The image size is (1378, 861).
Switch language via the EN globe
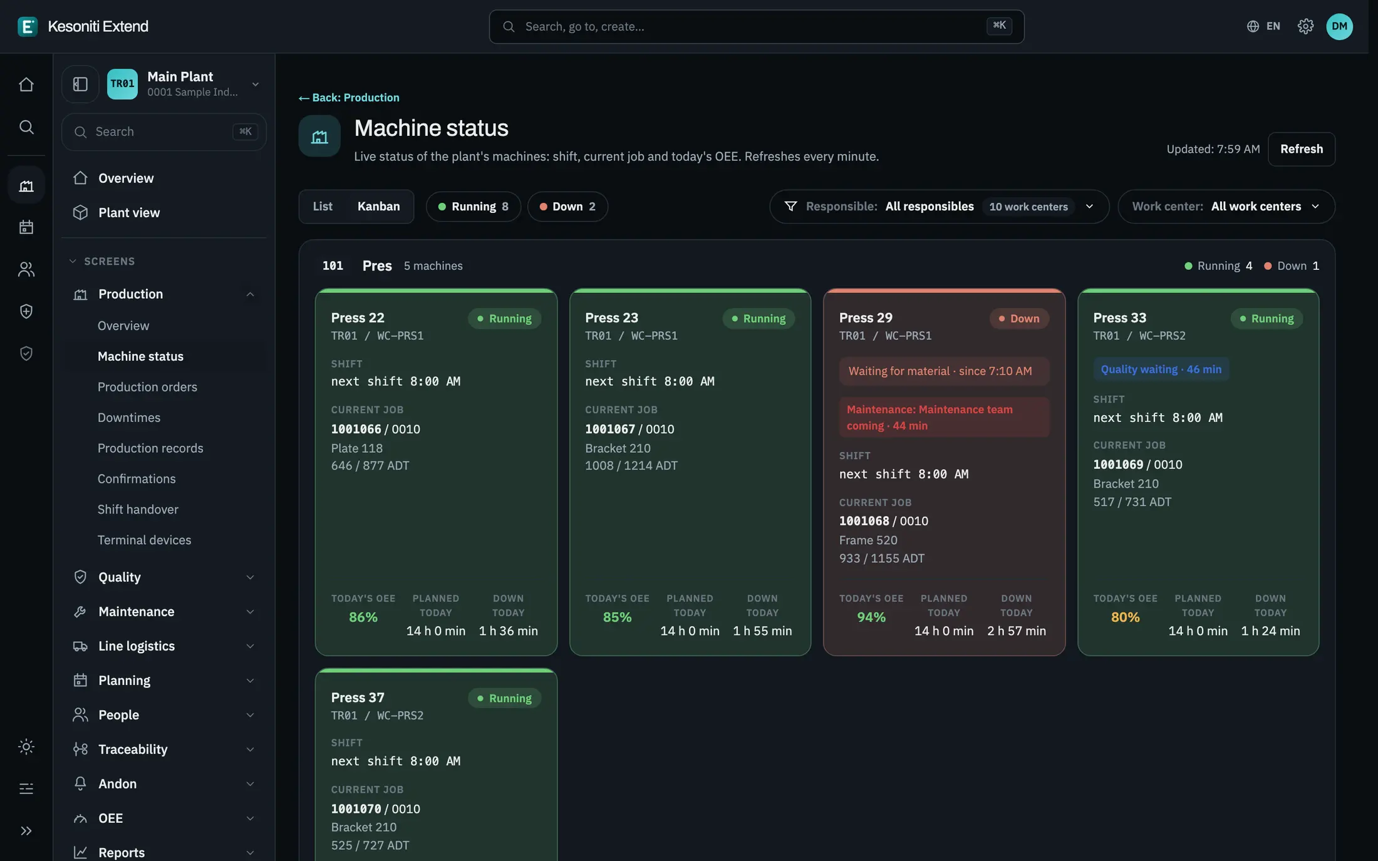click(1263, 26)
